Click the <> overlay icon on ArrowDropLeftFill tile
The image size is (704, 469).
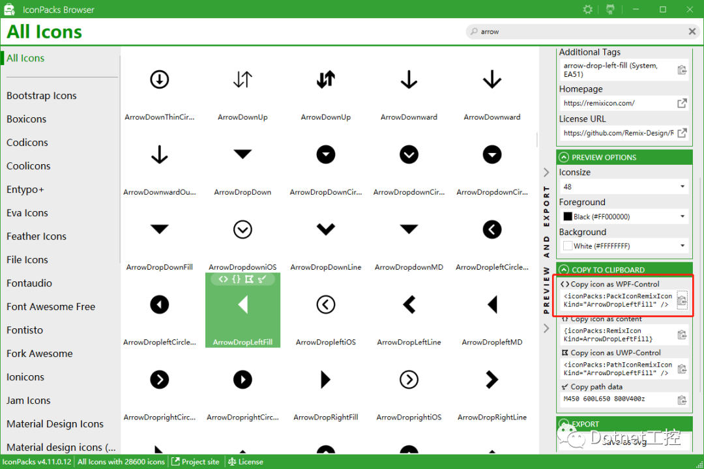223,279
